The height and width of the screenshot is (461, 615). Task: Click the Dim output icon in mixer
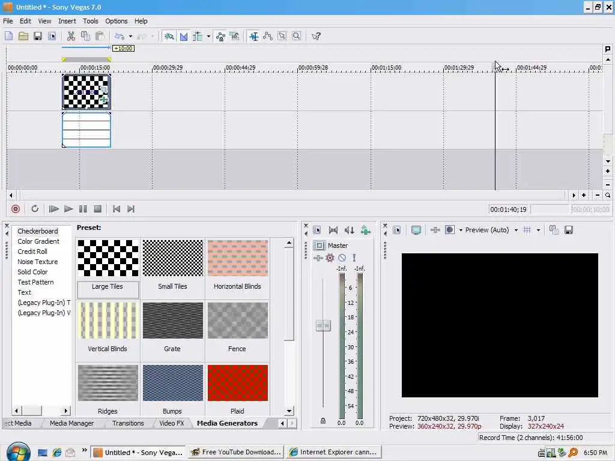(x=349, y=230)
